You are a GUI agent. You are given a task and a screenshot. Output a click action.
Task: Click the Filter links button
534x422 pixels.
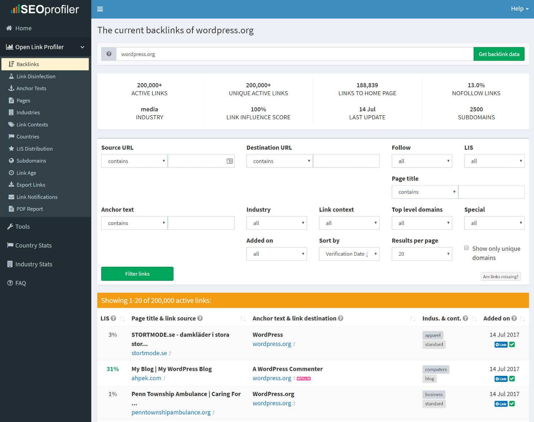pos(137,274)
